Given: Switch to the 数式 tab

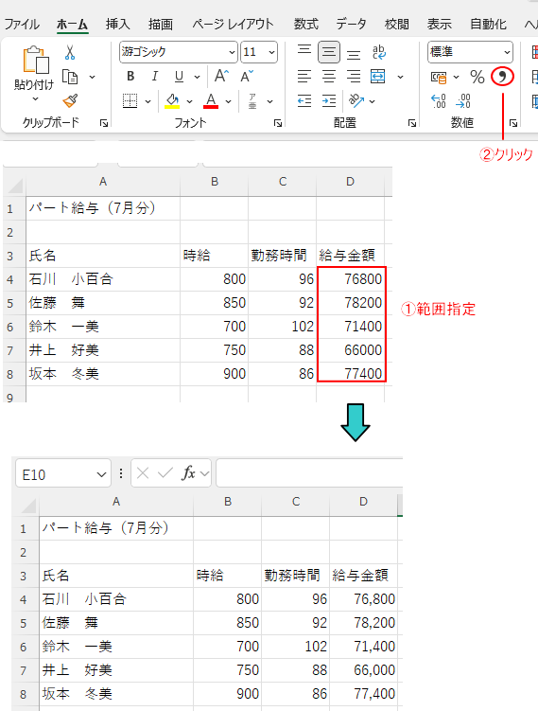Looking at the screenshot, I should coord(306,24).
